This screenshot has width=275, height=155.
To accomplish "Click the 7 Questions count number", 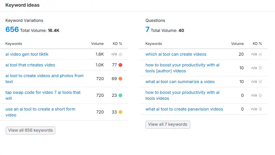I will 148,30.
